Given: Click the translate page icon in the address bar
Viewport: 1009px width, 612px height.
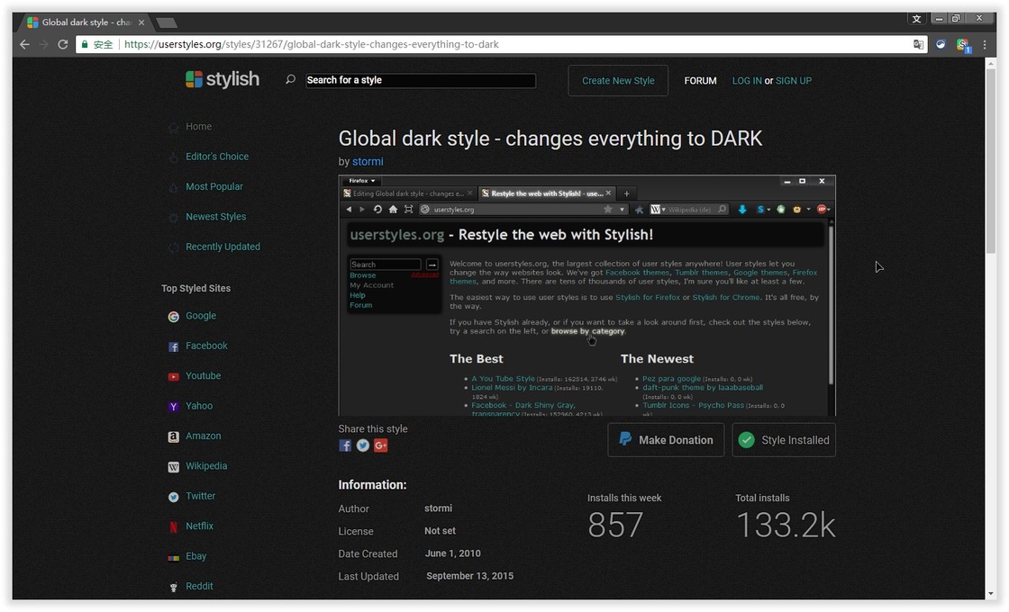Looking at the screenshot, I should click(x=918, y=44).
